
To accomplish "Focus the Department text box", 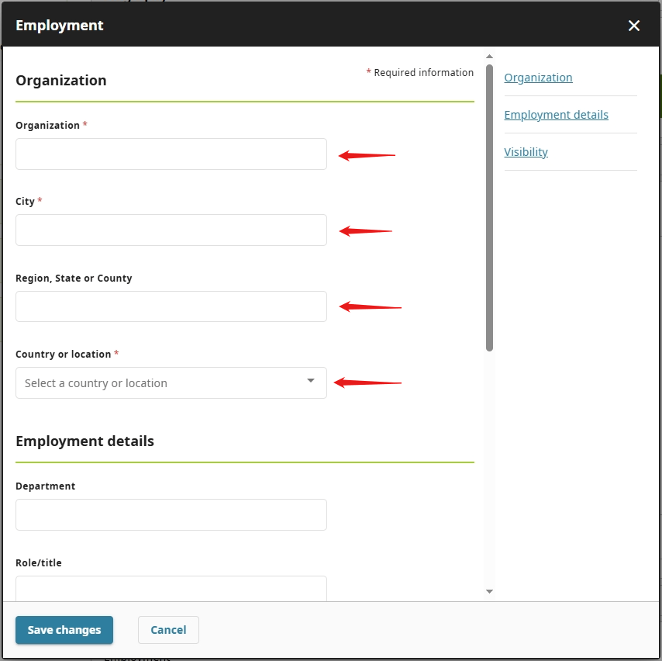I will [x=171, y=514].
